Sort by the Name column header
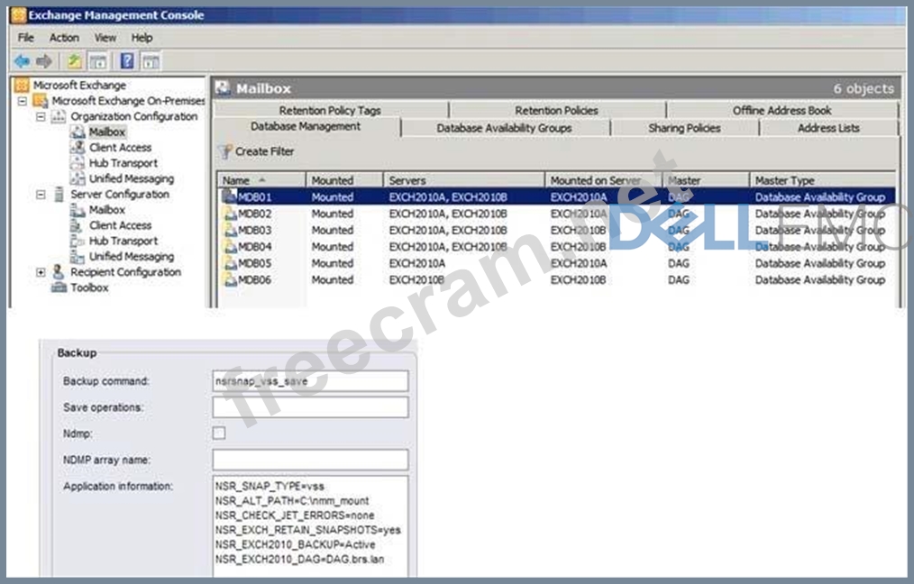 [x=260, y=180]
